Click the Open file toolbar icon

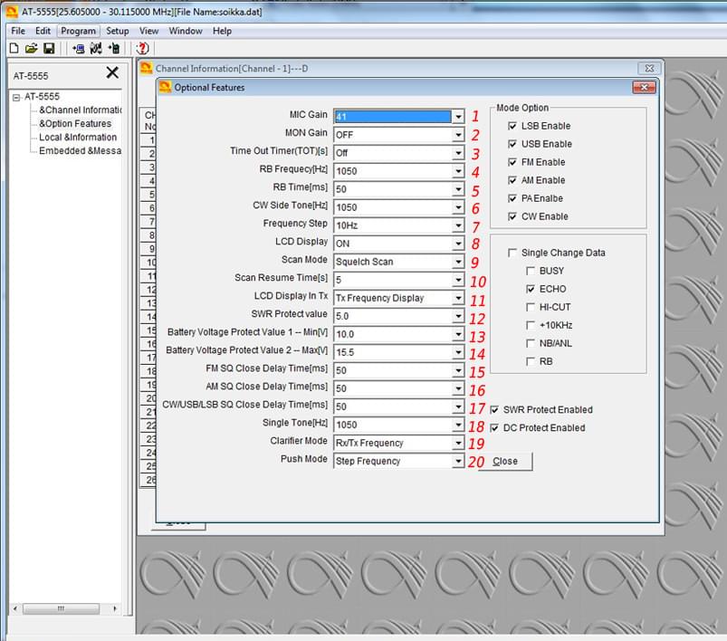tap(31, 48)
